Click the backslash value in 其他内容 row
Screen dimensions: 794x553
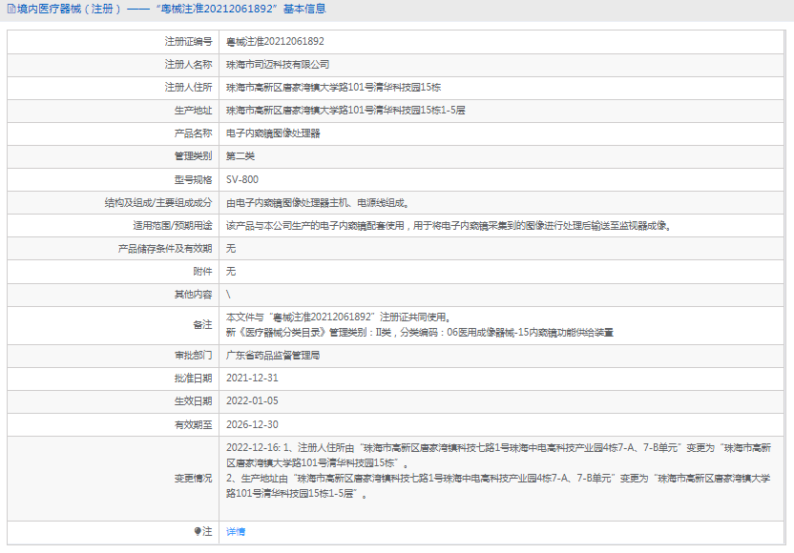click(x=228, y=295)
